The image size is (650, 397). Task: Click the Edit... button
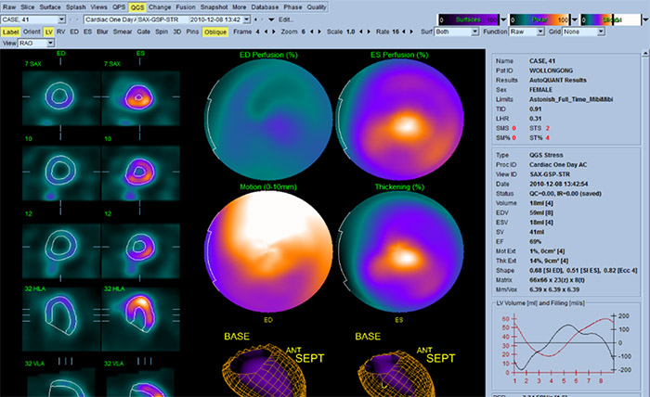coord(287,19)
